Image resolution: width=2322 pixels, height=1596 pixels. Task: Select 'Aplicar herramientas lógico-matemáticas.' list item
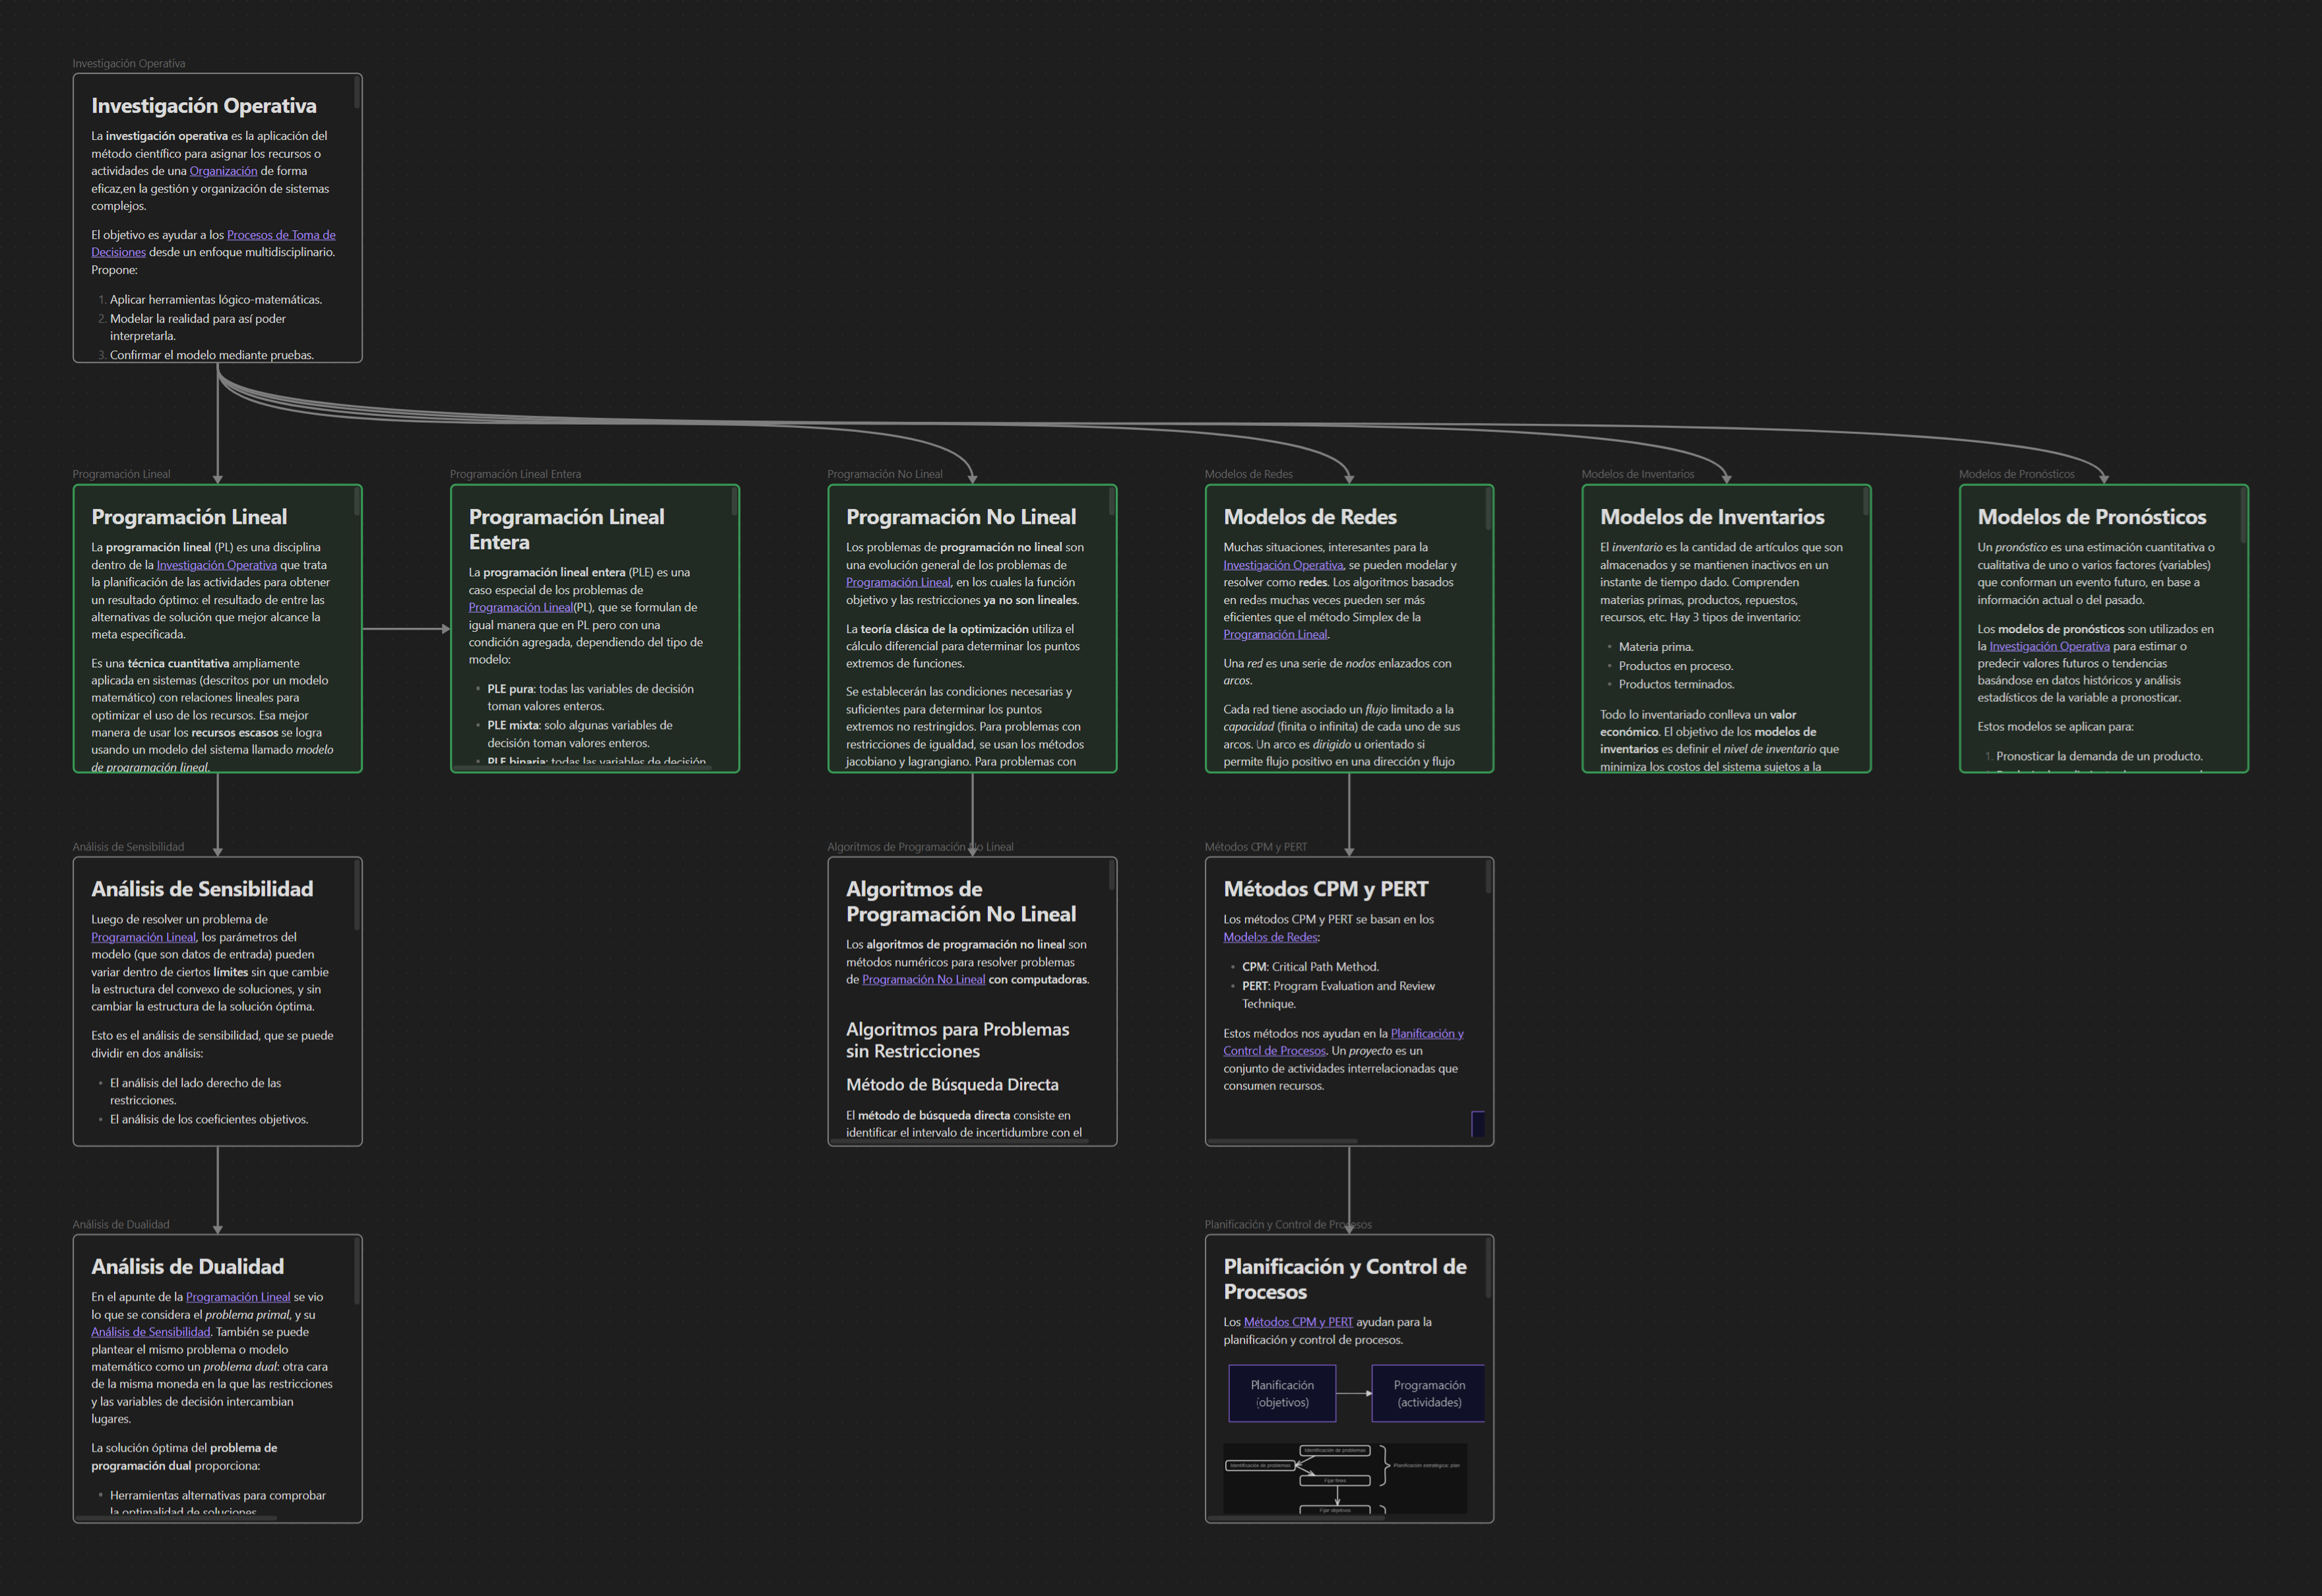pyautogui.click(x=216, y=300)
